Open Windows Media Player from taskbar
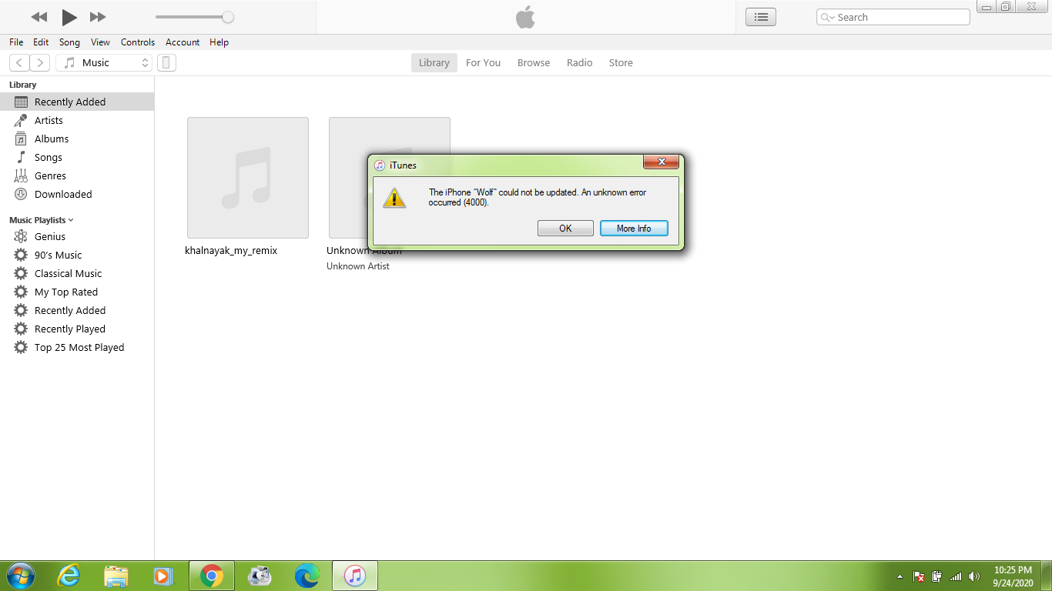 tap(163, 576)
